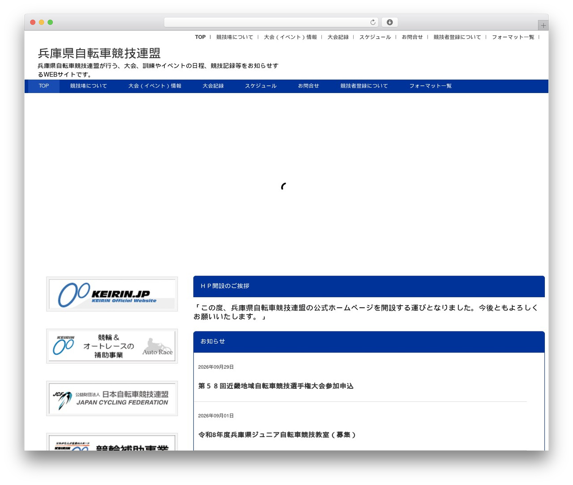Open TOP in the blue navigation bar
Image resolution: width=573 pixels, height=485 pixels.
tap(44, 86)
